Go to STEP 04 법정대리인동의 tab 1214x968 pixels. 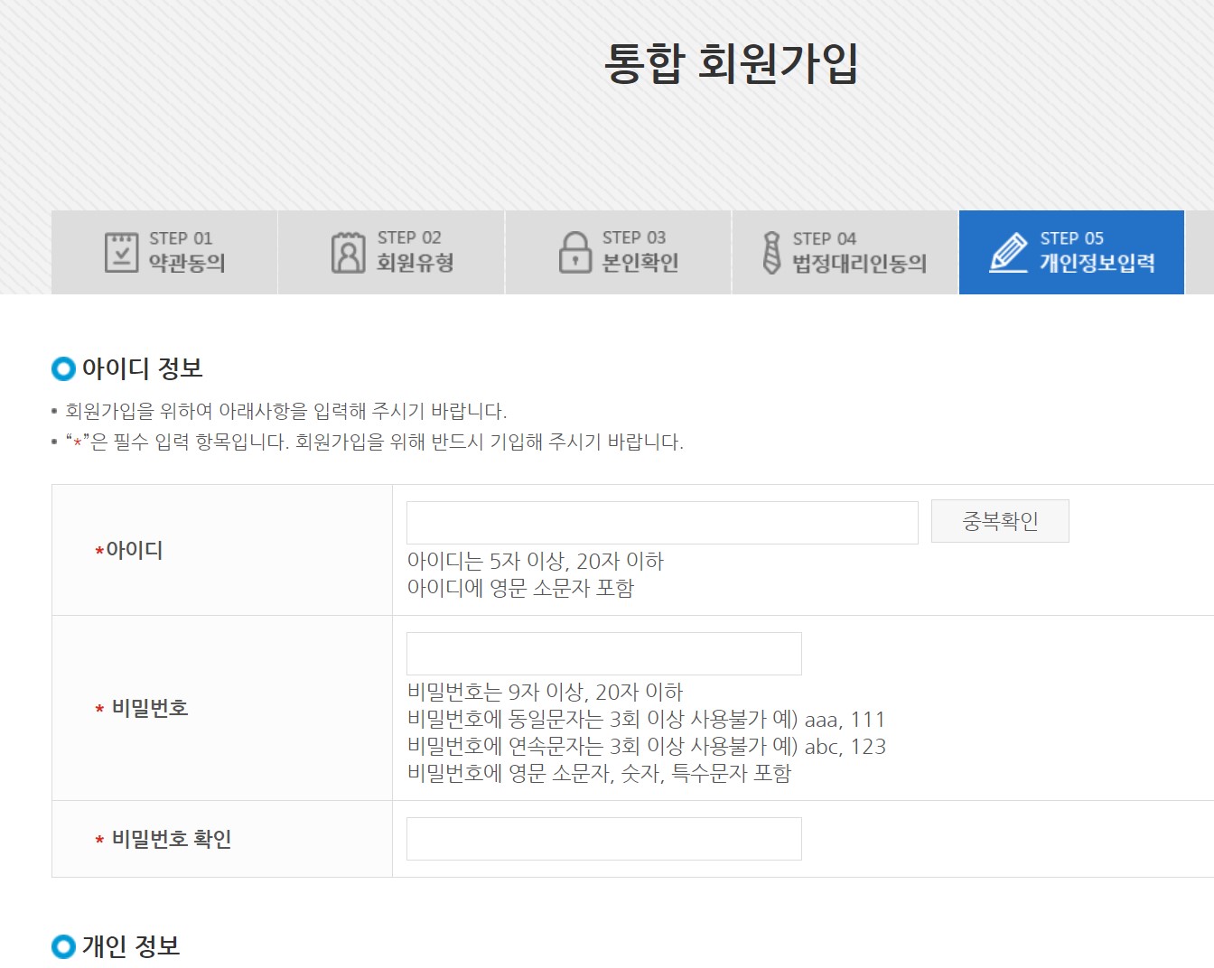[x=845, y=252]
